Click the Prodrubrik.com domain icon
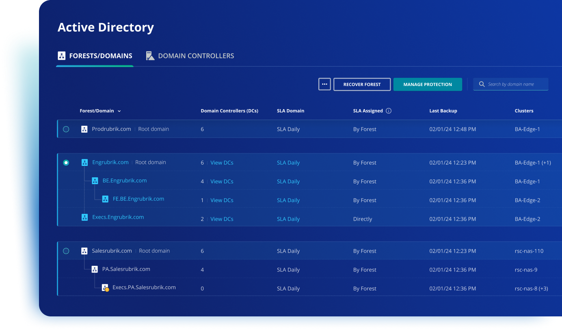 (84, 129)
